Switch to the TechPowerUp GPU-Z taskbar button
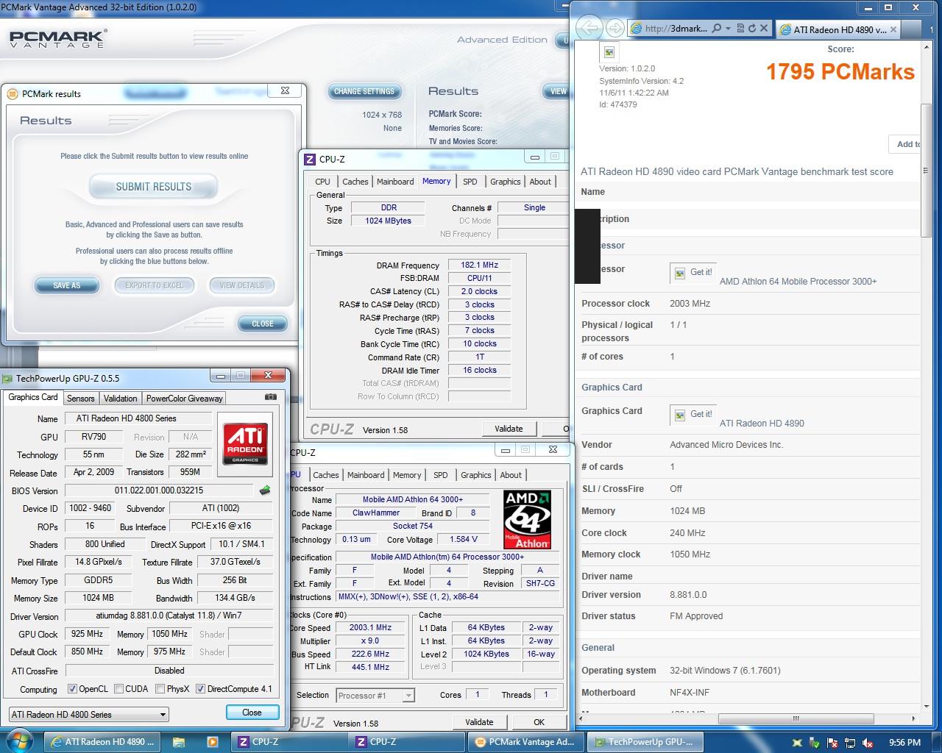 [645, 742]
